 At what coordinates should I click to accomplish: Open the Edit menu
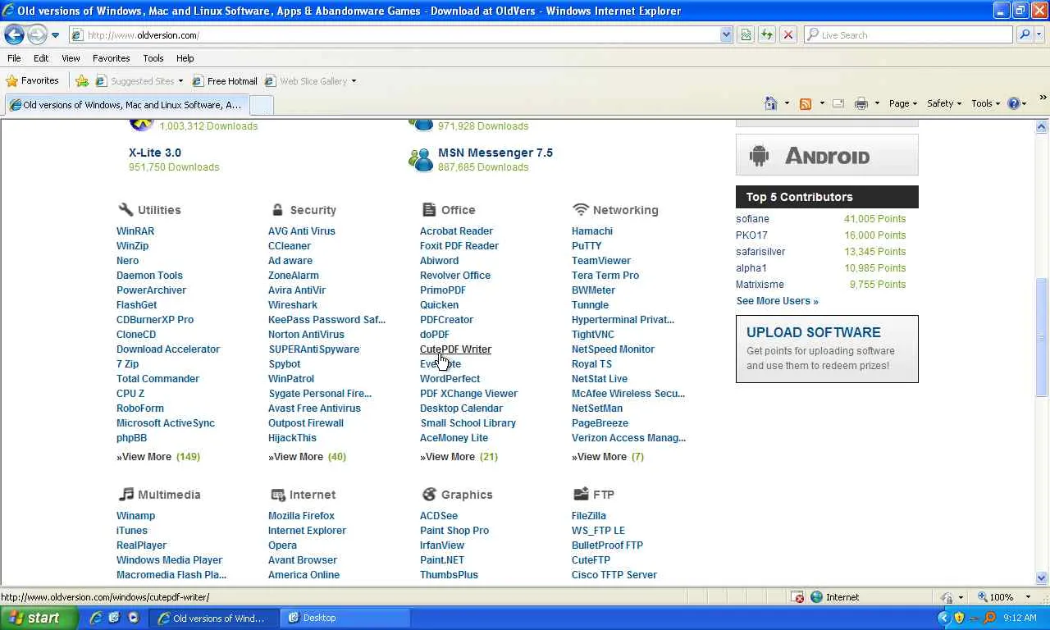click(41, 58)
